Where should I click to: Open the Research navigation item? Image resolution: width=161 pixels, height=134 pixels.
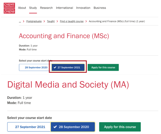pos(46,8)
